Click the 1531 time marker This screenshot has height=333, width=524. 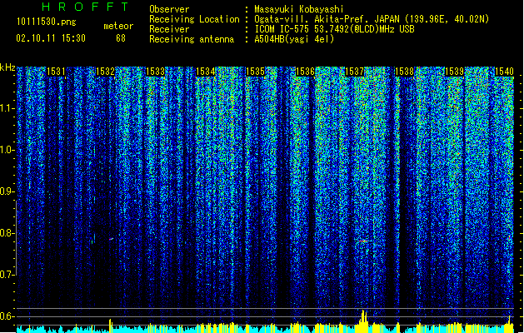(x=56, y=72)
